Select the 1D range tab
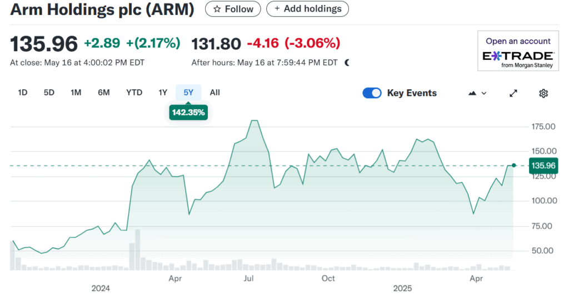The image size is (569, 297). tap(22, 93)
